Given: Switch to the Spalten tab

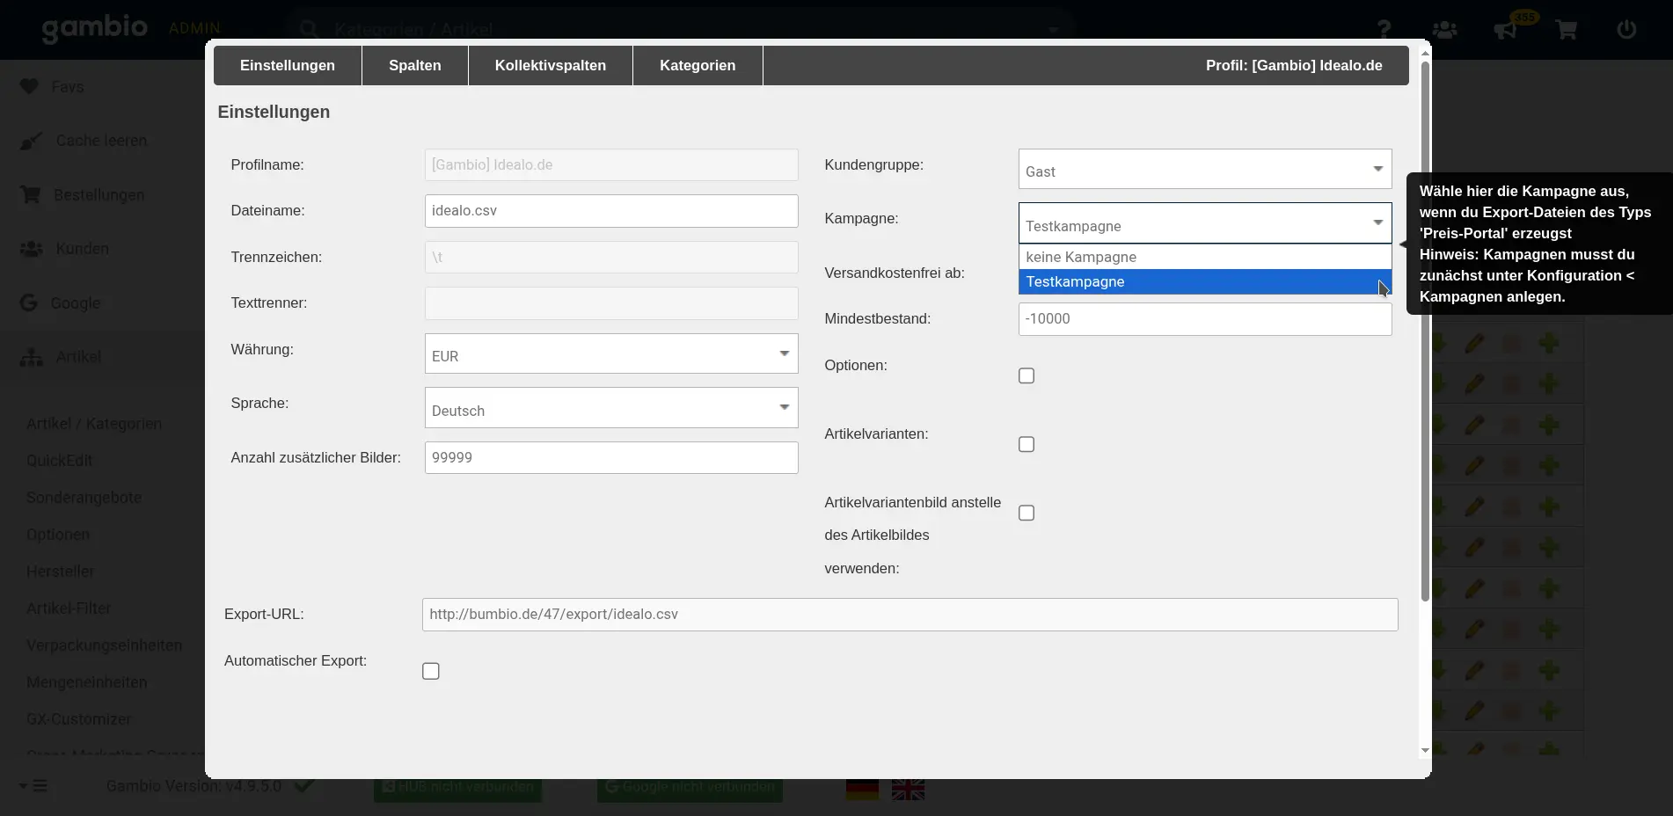Looking at the screenshot, I should [x=415, y=66].
